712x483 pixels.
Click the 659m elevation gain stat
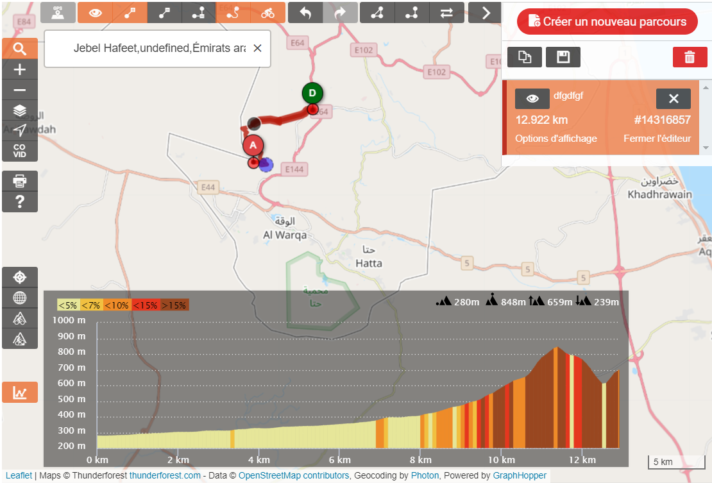pos(550,301)
